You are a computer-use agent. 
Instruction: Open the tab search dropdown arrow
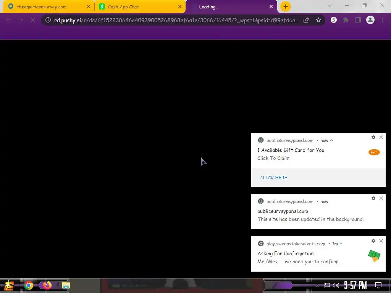click(x=330, y=5)
